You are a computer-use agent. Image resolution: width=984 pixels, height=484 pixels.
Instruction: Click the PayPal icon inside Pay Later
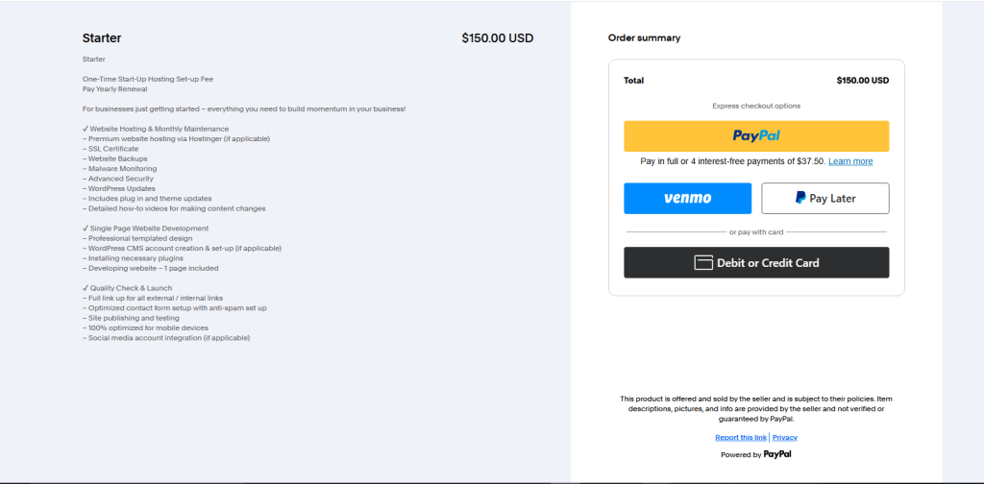tap(800, 199)
